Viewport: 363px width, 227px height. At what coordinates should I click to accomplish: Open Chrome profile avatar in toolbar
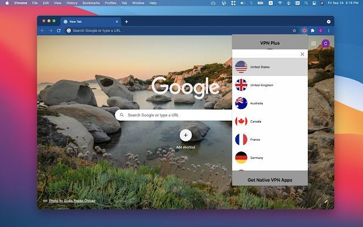point(320,31)
